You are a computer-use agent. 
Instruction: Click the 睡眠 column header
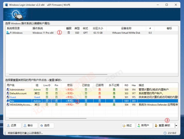pyautogui.click(x=69, y=28)
